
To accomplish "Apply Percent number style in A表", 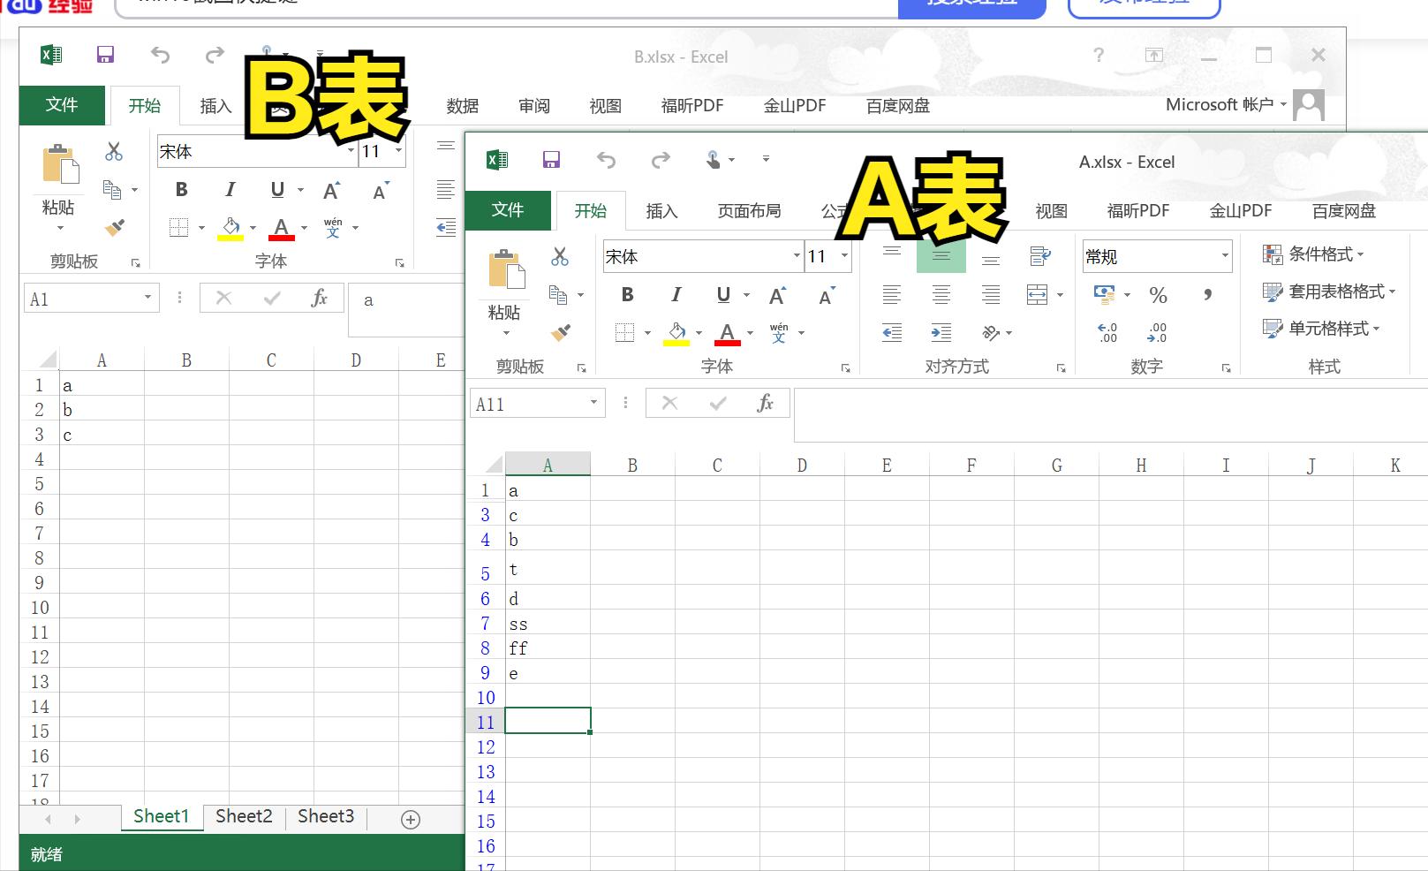I will pyautogui.click(x=1158, y=294).
